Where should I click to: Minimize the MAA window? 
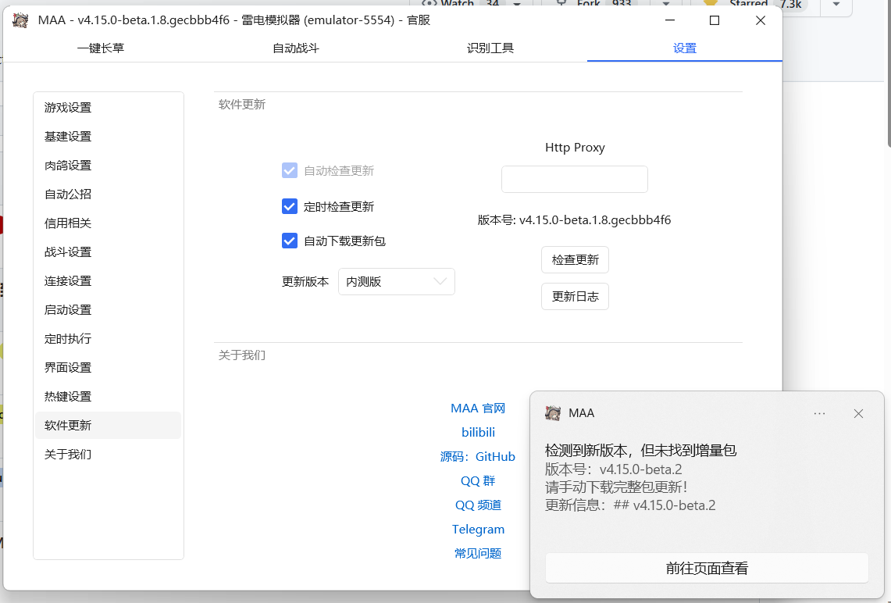tap(670, 20)
